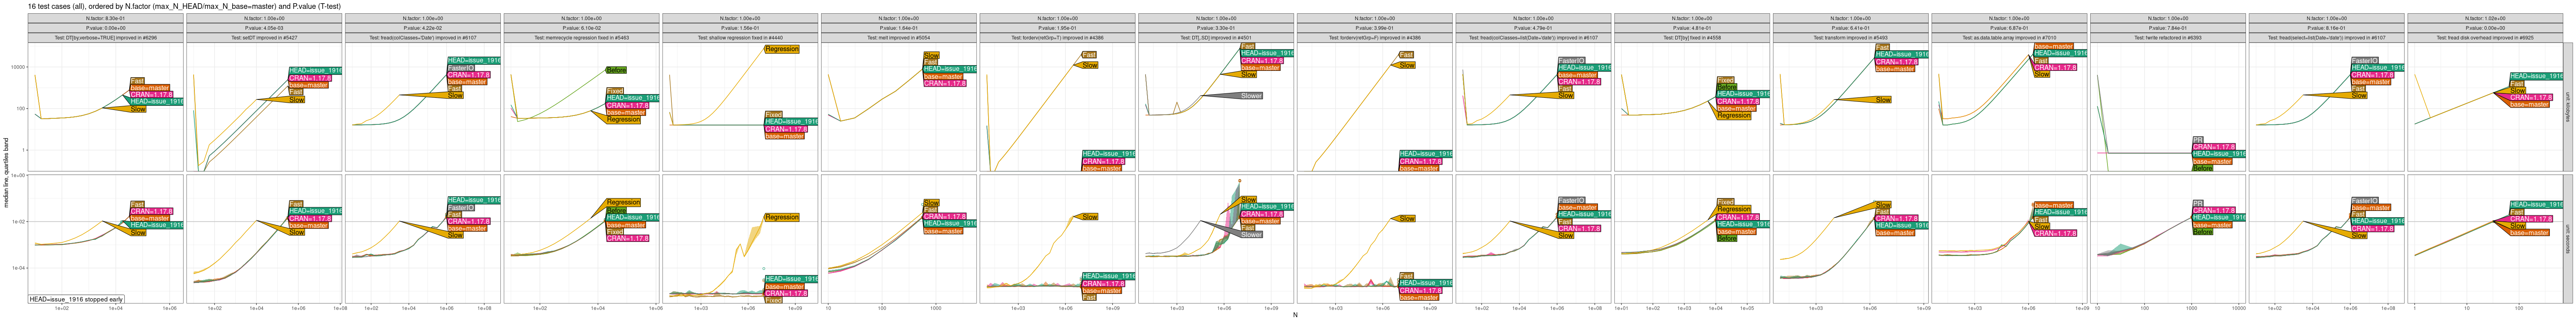Screen dimensions: 2576x322
Task: Select the 'fwrite refactored in #6393' facet header
Action: click(2167, 38)
